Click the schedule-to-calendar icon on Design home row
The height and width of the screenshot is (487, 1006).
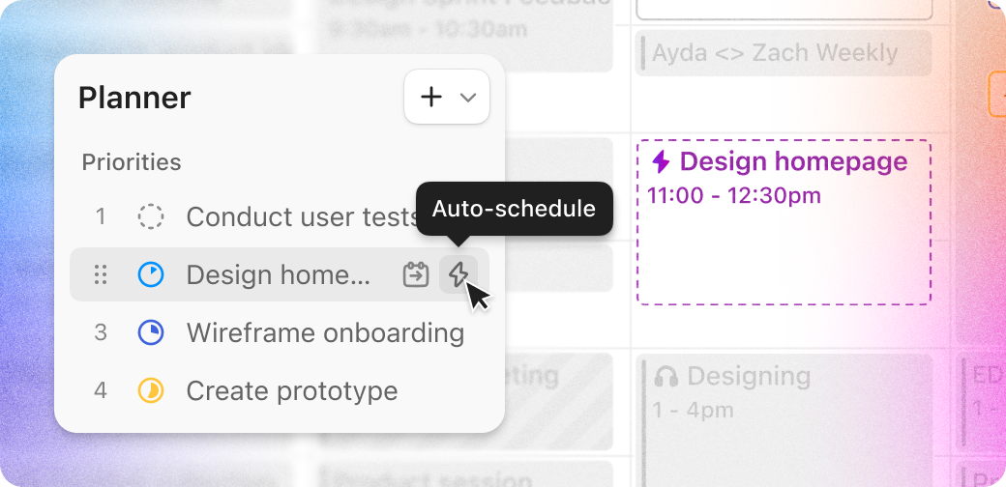(416, 275)
